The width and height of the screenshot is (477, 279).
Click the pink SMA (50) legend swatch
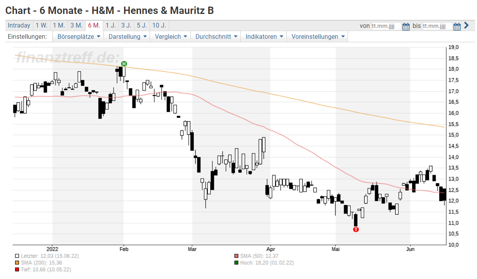point(236,256)
